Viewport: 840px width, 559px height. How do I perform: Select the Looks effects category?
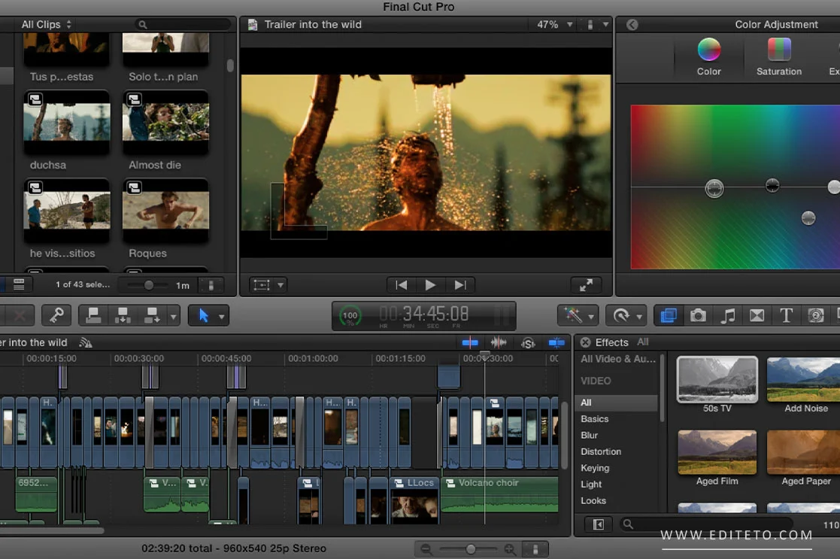pos(617,500)
